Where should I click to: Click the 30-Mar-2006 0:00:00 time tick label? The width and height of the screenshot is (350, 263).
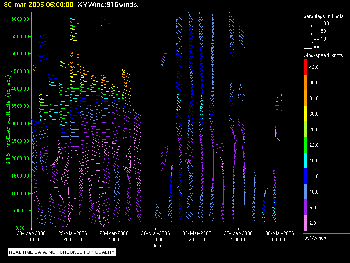point(155,236)
